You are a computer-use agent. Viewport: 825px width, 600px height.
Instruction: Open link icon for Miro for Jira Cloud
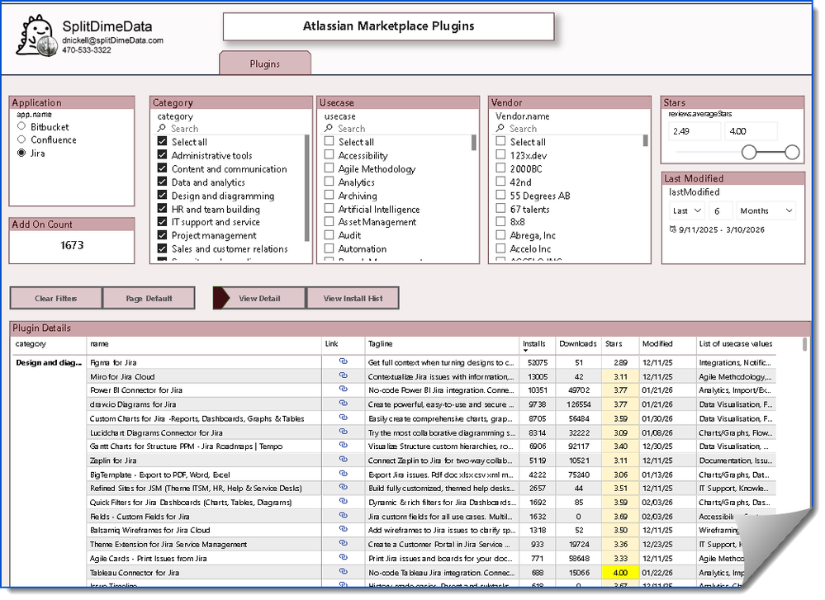(343, 376)
